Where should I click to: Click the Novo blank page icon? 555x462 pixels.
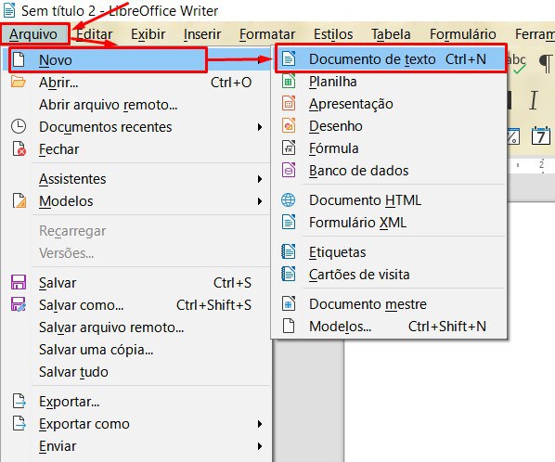click(19, 59)
